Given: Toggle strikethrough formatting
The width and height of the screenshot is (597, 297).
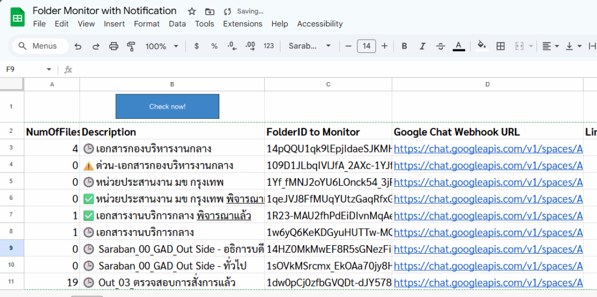Looking at the screenshot, I should [441, 46].
